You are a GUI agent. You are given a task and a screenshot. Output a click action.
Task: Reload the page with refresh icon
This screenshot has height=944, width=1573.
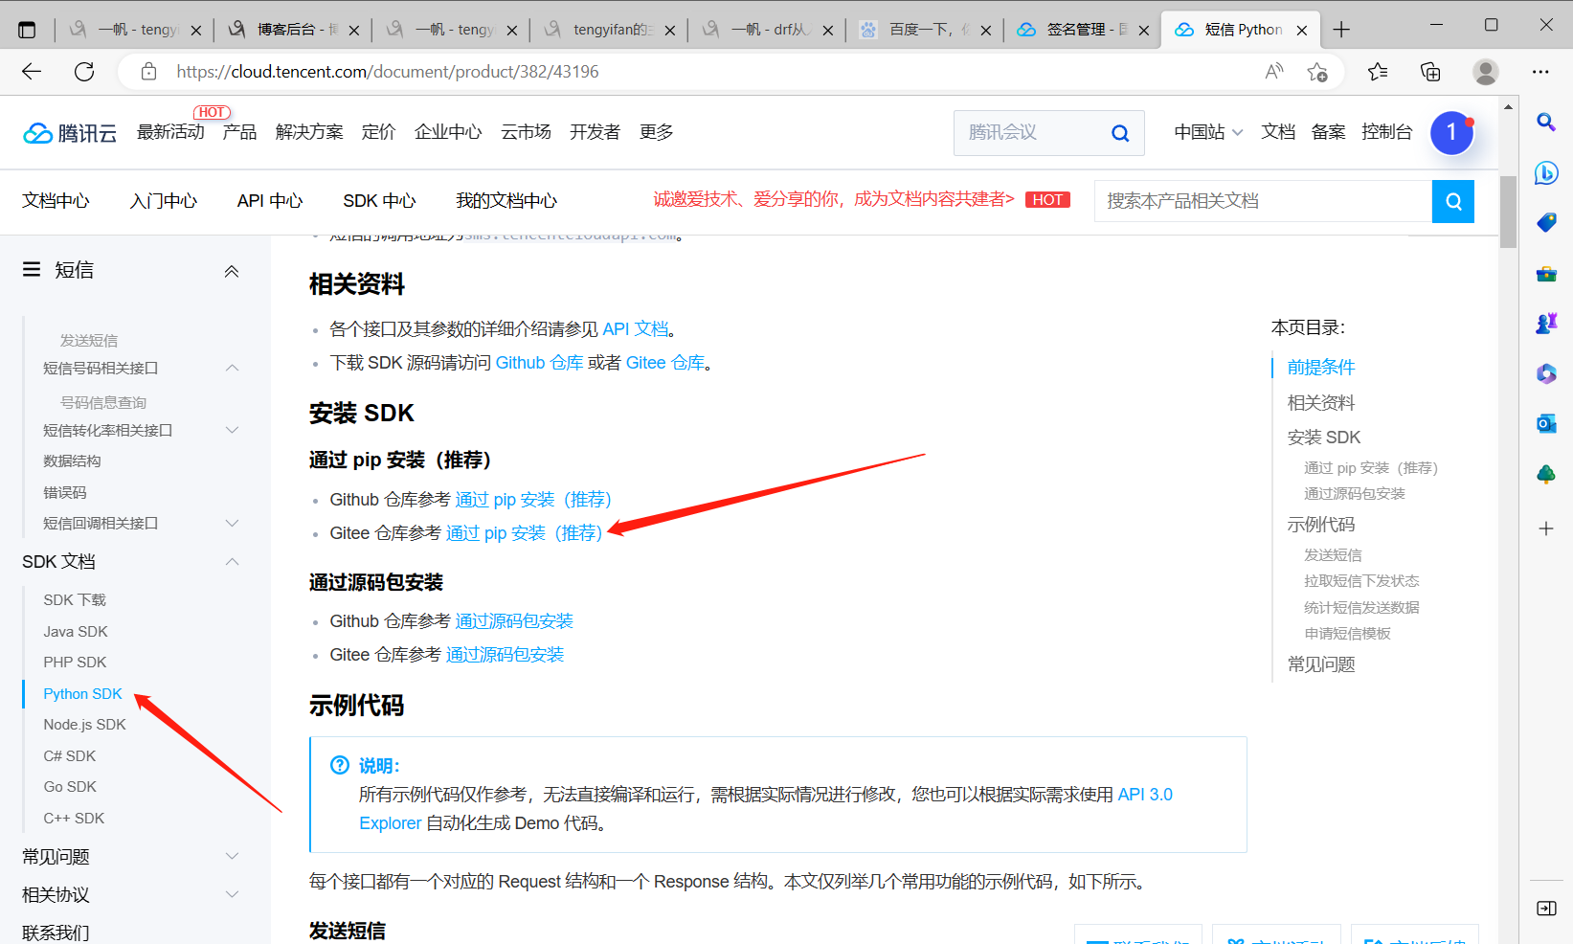[x=84, y=72]
